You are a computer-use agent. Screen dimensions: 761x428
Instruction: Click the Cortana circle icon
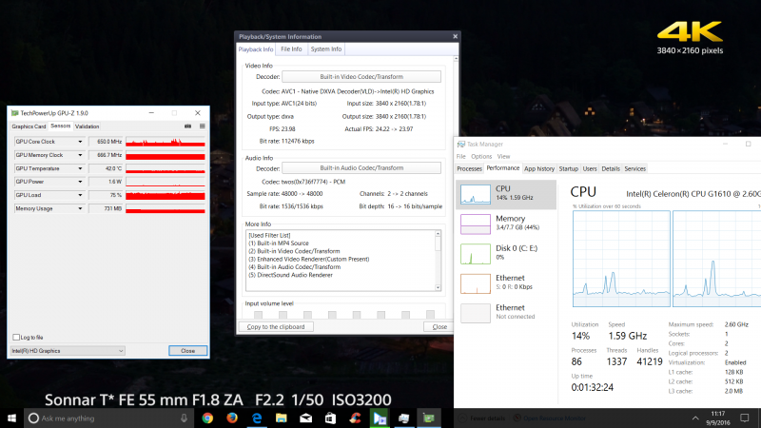(x=33, y=418)
